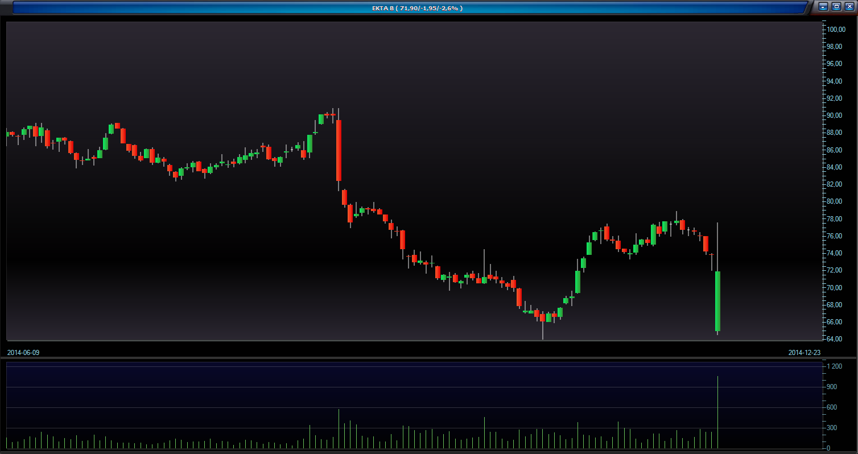Click the 70,00 price axis label
The height and width of the screenshot is (454, 858).
point(835,288)
